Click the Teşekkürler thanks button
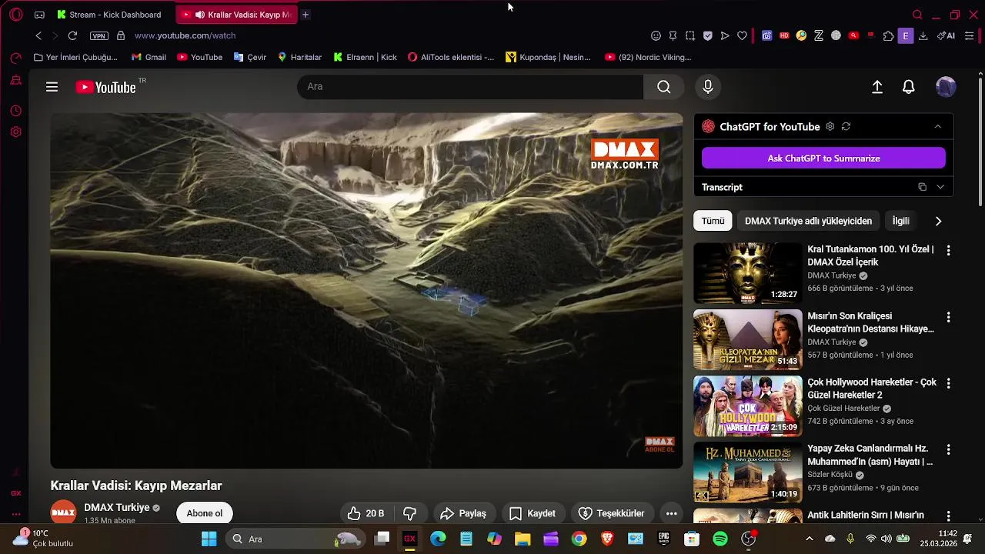985x554 pixels. (x=611, y=513)
